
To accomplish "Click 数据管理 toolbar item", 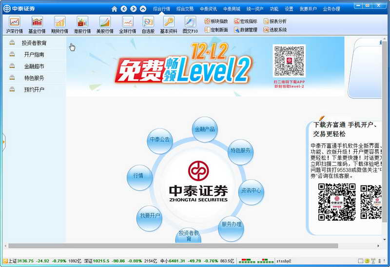I will point(246,30).
